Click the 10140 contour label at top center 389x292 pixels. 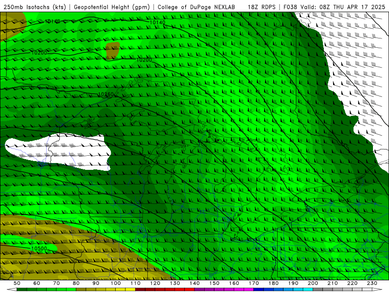(158, 22)
